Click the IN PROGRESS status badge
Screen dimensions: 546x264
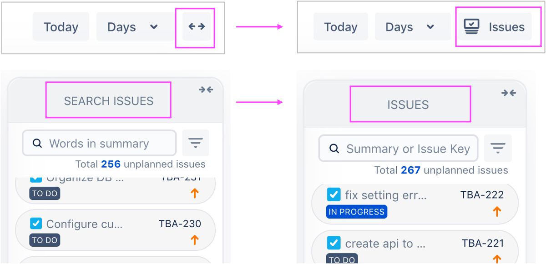click(x=356, y=212)
